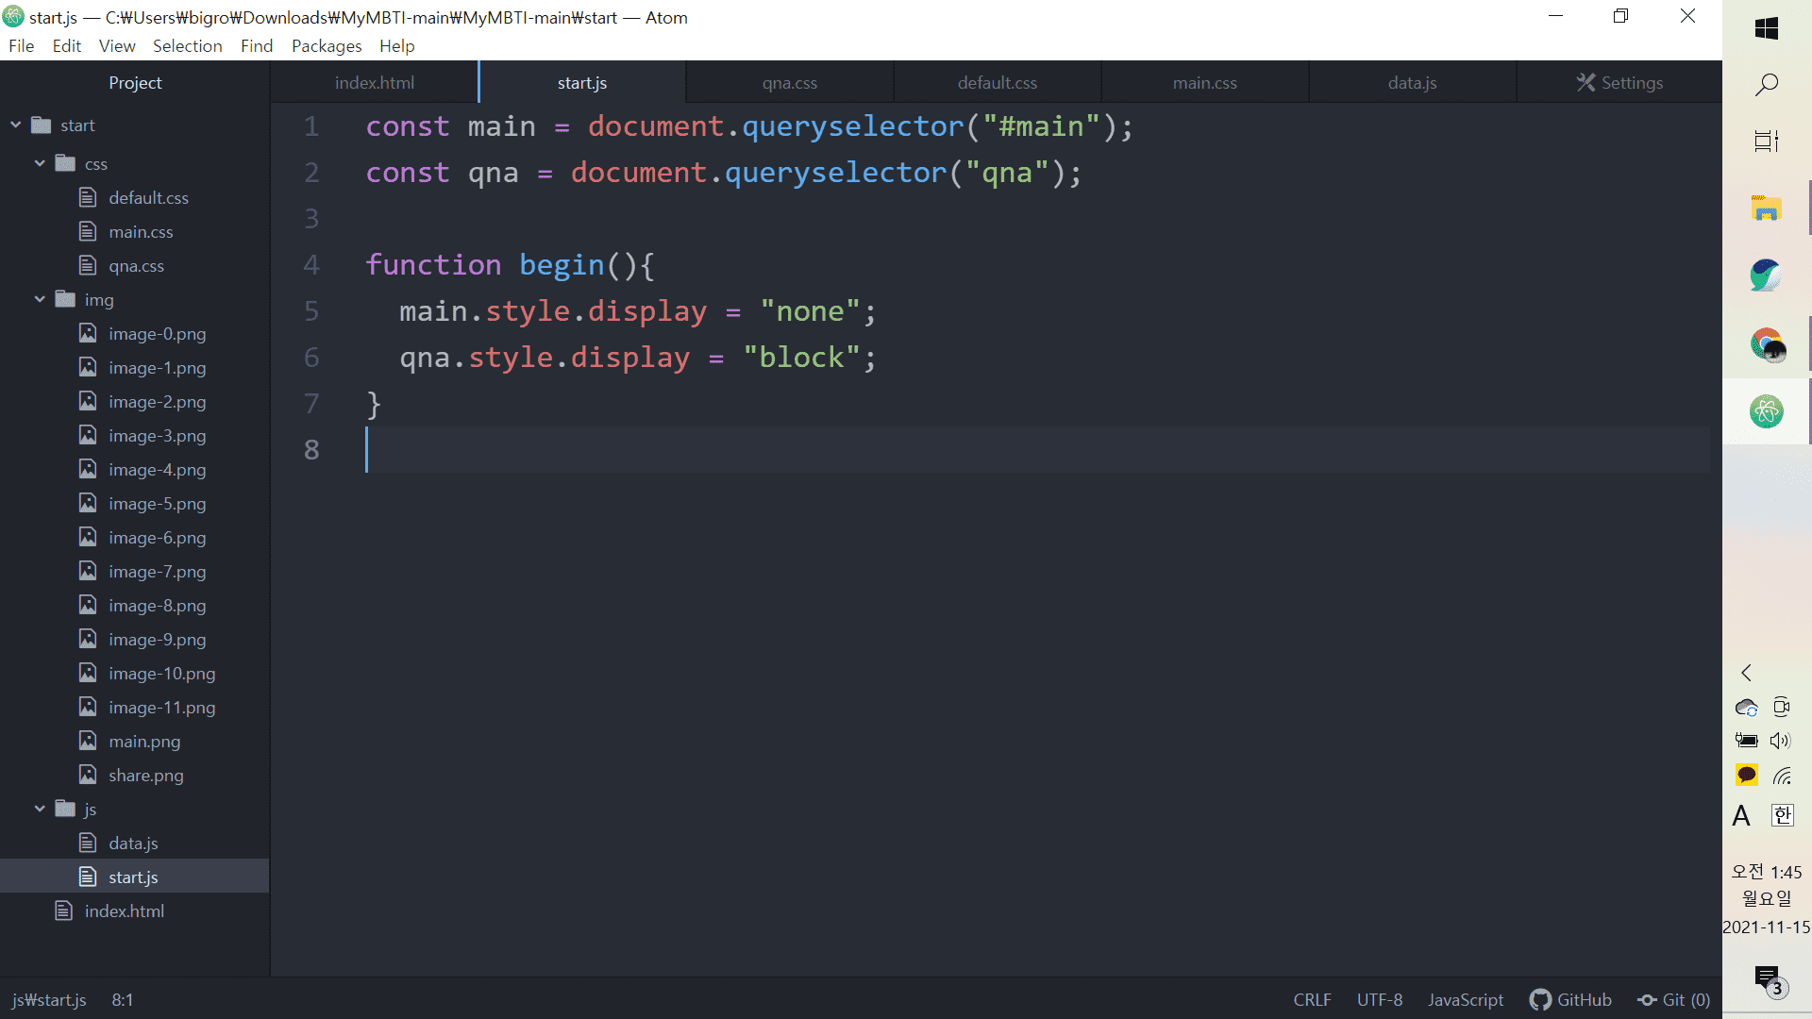Click the Settings tab wrench icon
1812x1019 pixels.
coord(1585,83)
